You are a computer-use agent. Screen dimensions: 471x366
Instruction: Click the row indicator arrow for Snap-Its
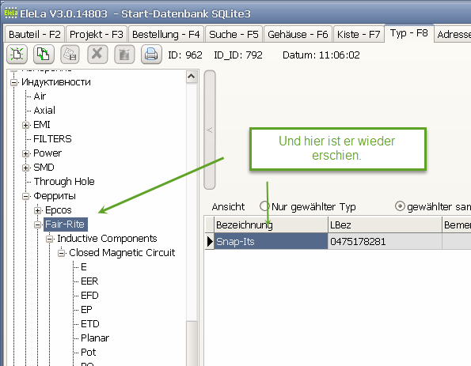209,241
